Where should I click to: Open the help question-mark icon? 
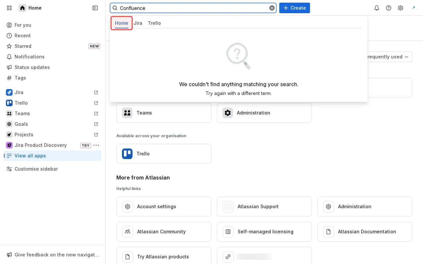coord(389,8)
